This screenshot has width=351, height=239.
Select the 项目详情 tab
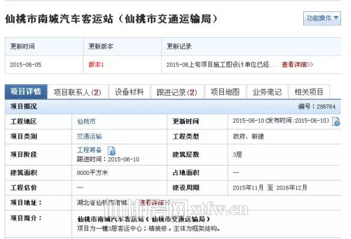point(26,92)
